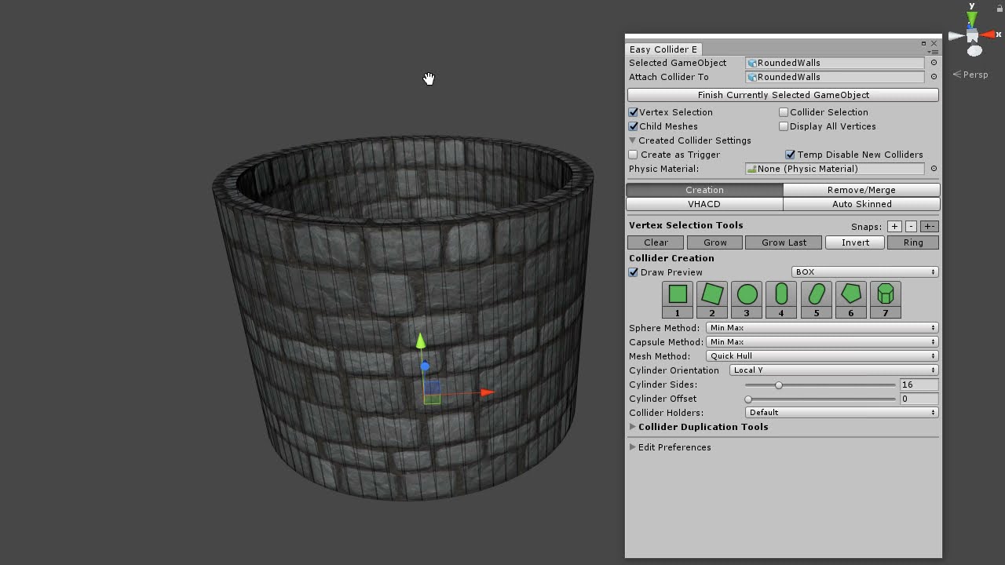Select box collider icon numbered 1

pos(677,300)
